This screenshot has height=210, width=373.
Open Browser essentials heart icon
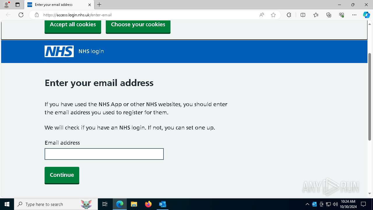pyautogui.click(x=342, y=15)
